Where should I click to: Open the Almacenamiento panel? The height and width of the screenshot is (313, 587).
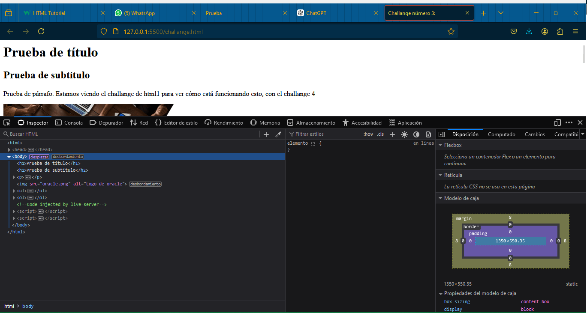pyautogui.click(x=311, y=122)
